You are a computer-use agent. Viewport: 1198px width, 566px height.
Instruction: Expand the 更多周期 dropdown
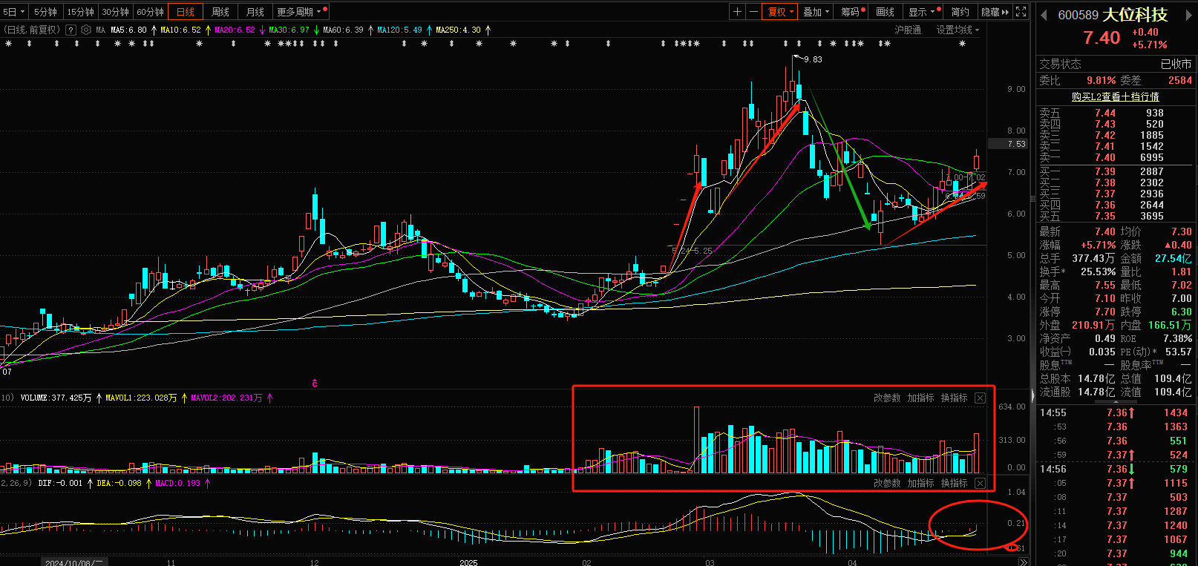pyautogui.click(x=301, y=12)
